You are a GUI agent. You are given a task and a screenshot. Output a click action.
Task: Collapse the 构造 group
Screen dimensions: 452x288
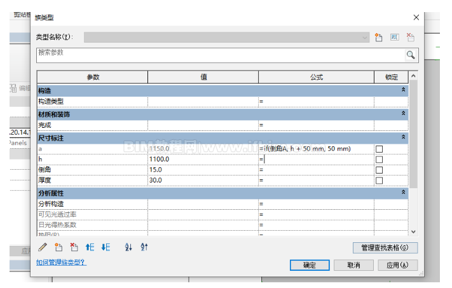pyautogui.click(x=403, y=90)
